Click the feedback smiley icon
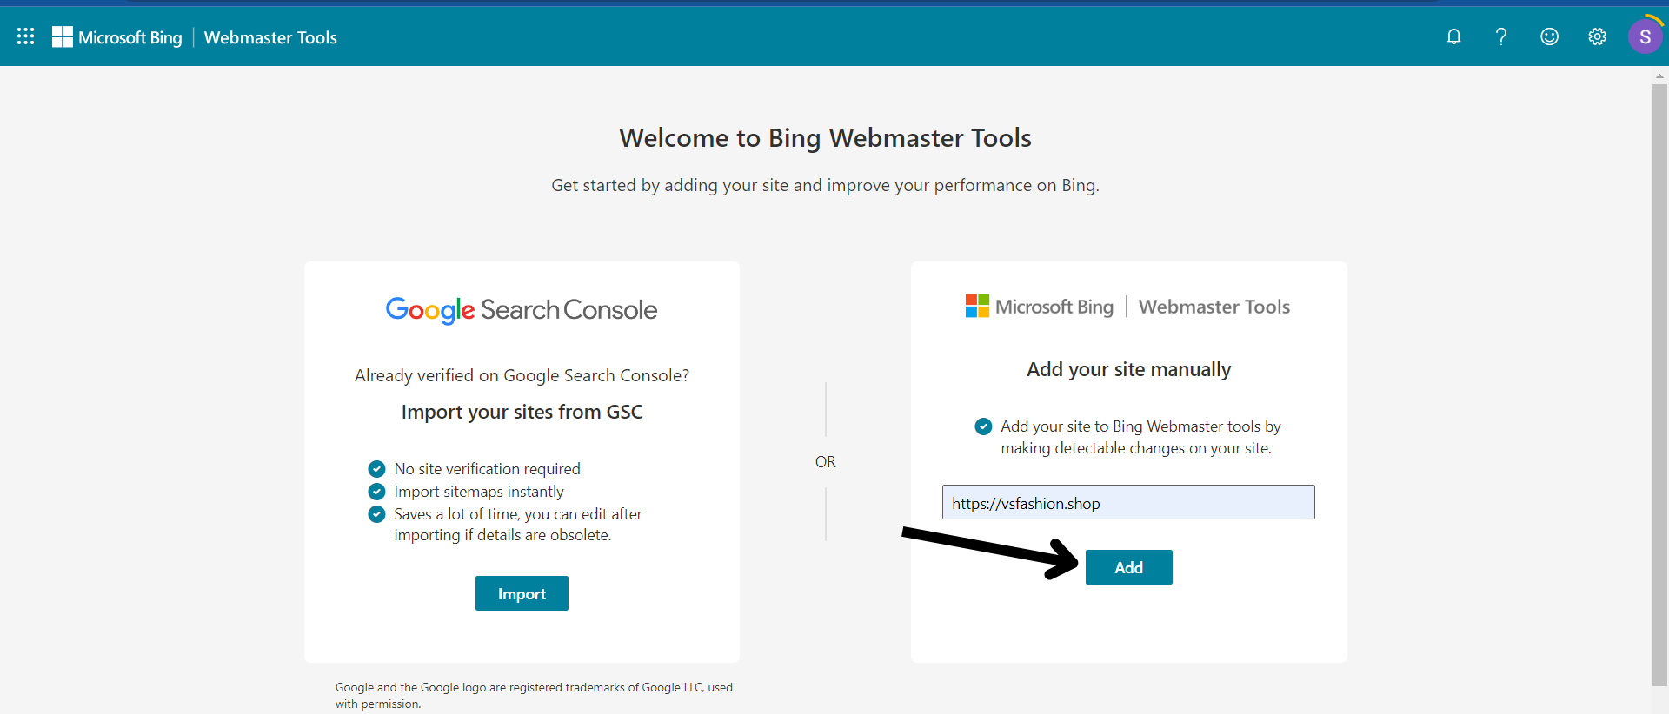The width and height of the screenshot is (1669, 714). pos(1549,36)
